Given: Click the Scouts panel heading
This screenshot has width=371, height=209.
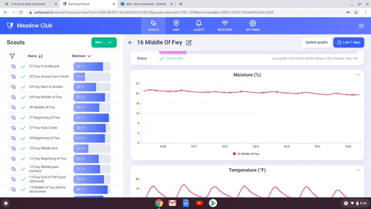Looking at the screenshot, I should pos(16,43).
